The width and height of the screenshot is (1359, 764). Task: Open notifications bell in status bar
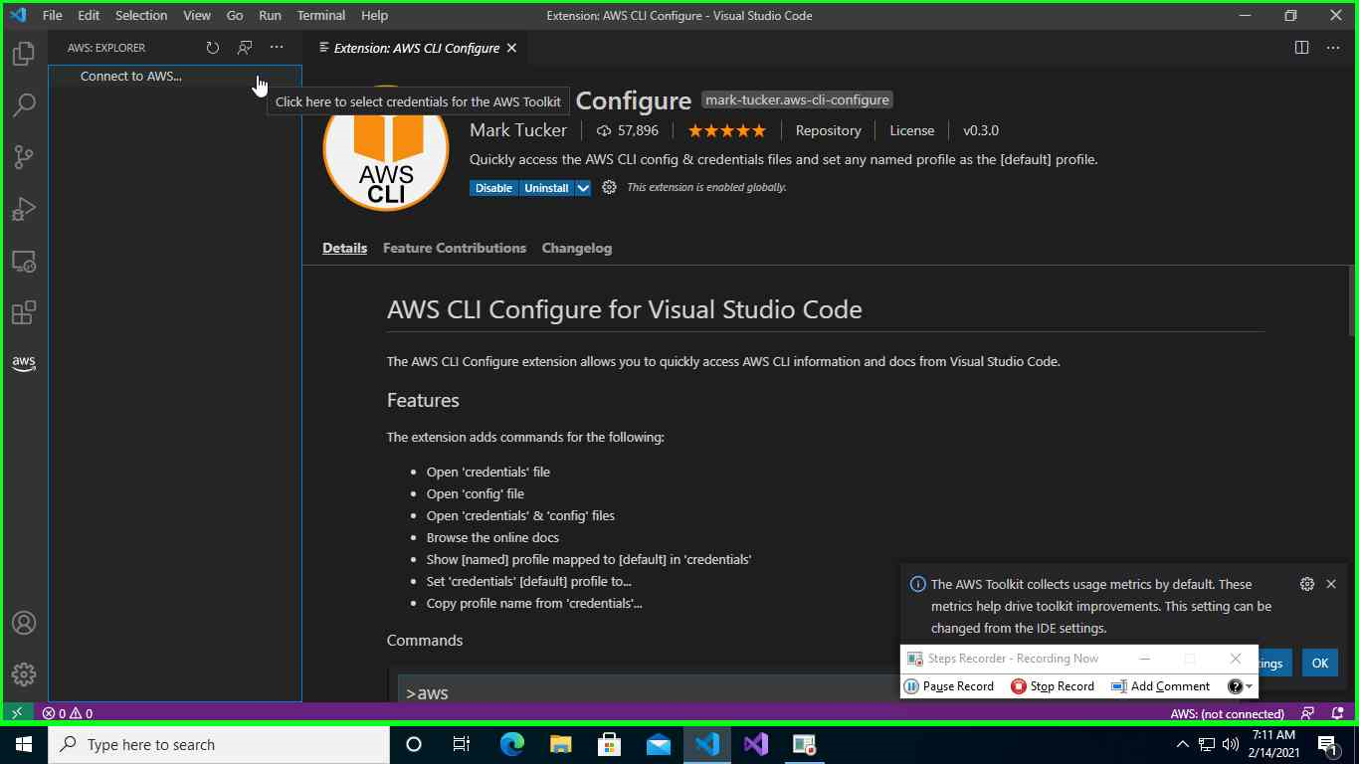[x=1335, y=713]
